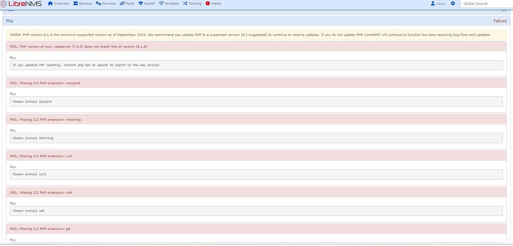Click the 'Please install mysqlnd' fix box
Viewport: 513px width, 246px height.
tap(257, 102)
